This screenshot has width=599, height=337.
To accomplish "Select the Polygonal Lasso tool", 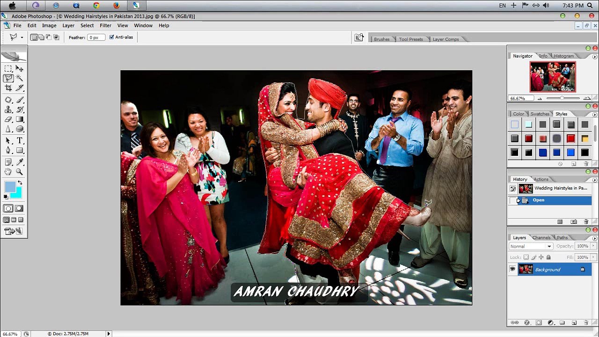I will point(8,78).
